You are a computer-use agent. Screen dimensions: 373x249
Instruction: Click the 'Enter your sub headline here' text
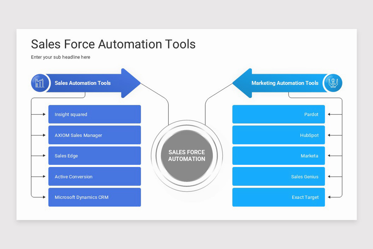[61, 57]
